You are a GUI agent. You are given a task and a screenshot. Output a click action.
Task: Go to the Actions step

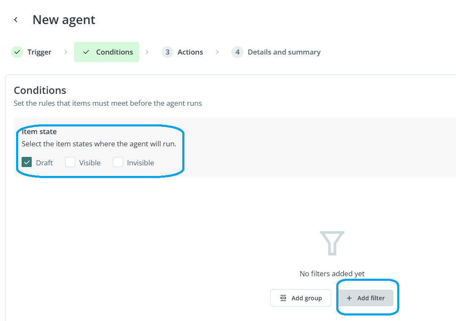click(x=190, y=52)
